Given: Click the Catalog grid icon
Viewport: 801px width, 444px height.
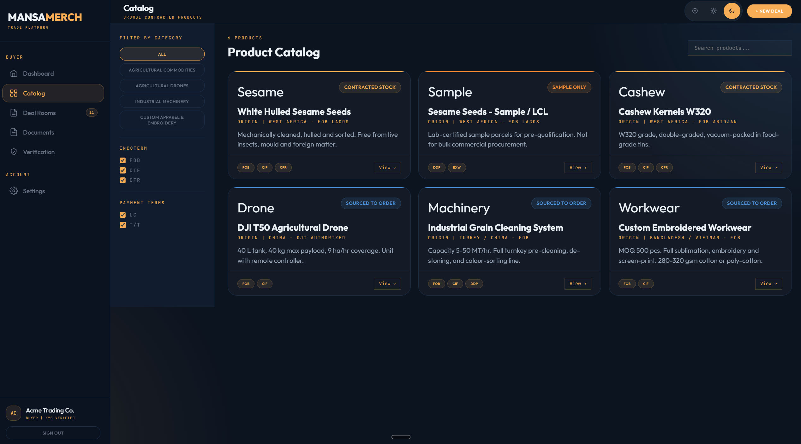Looking at the screenshot, I should 14,93.
